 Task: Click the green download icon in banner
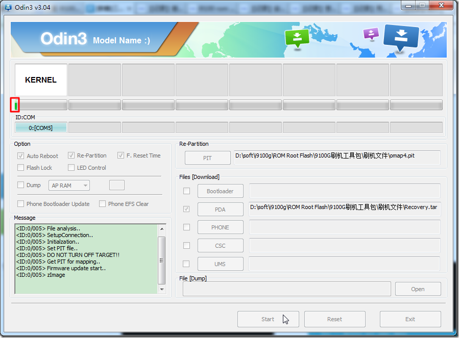click(297, 38)
